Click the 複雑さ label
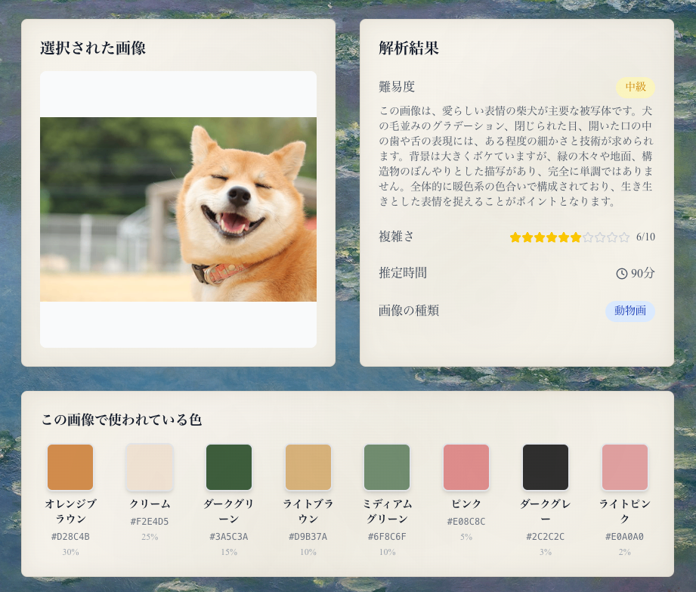The height and width of the screenshot is (592, 696). pyautogui.click(x=397, y=237)
